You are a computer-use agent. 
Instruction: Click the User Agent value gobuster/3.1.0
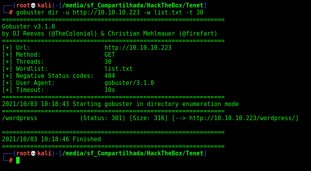129,83
